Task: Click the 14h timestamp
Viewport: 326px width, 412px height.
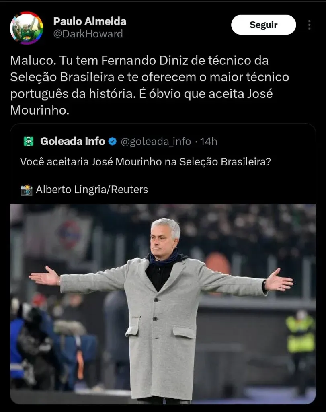Action: click(209, 141)
